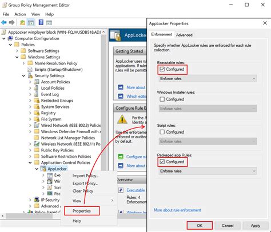Click the Back arrow toolbar icon
Image resolution: width=271 pixels, height=232 pixels.
[4, 23]
